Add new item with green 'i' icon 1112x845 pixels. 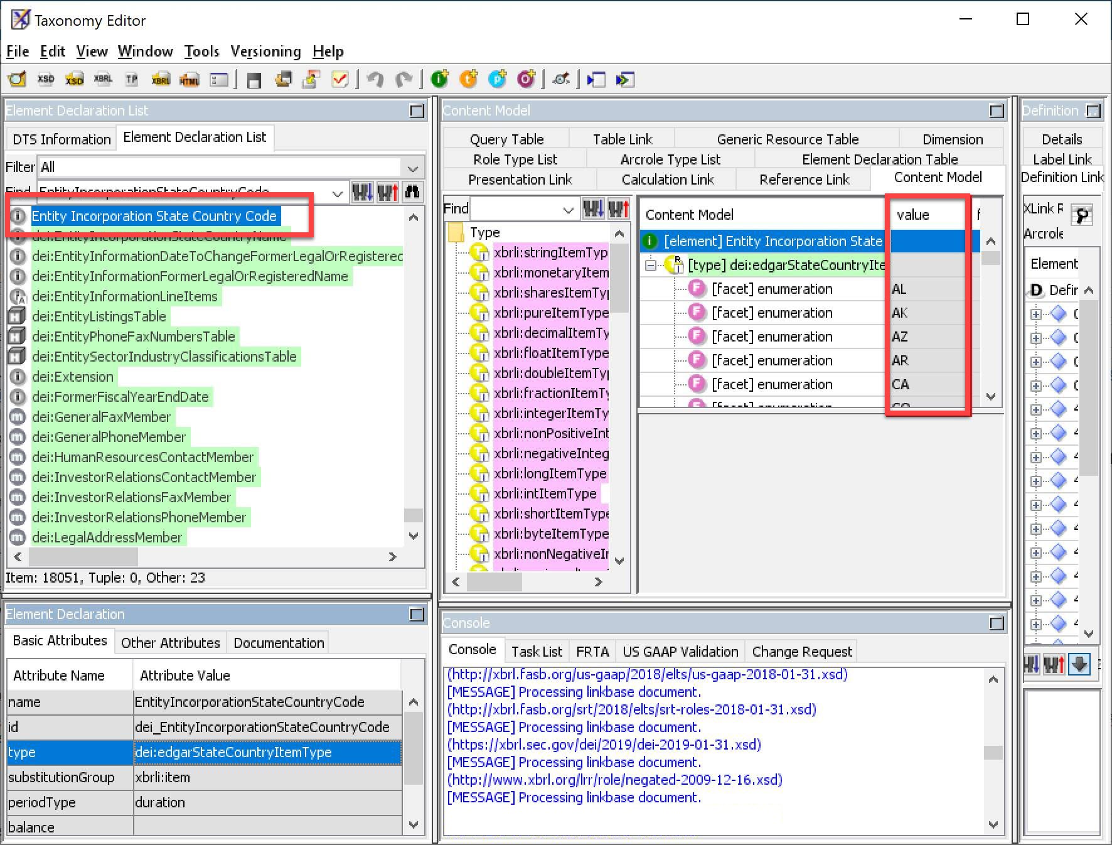[x=440, y=79]
